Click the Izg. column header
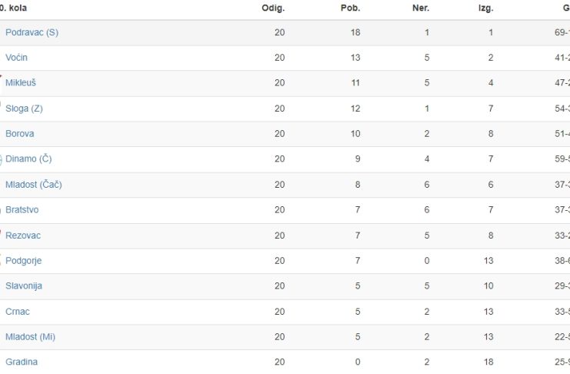570x374 pixels. pyautogui.click(x=485, y=8)
